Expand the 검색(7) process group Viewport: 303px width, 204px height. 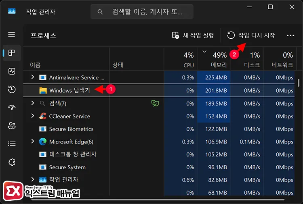(x=33, y=103)
